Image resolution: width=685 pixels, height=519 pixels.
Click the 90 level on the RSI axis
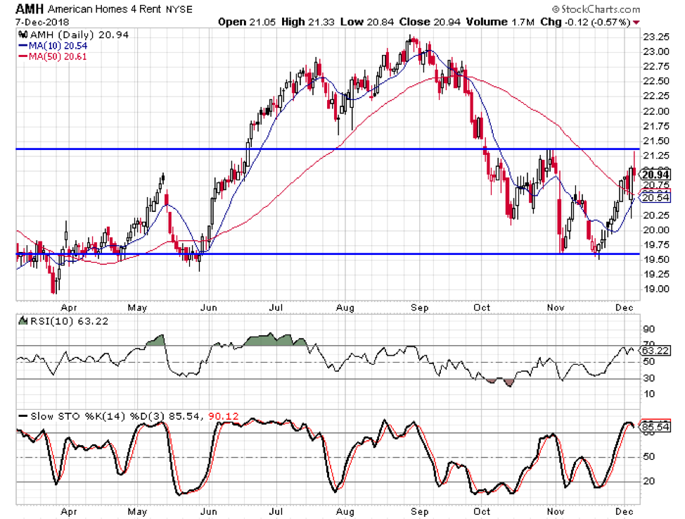tap(648, 330)
